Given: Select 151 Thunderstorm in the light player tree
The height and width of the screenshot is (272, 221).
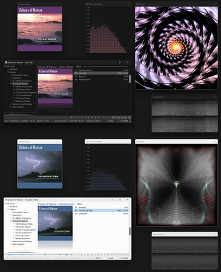Looking at the screenshot, I should [24, 233].
